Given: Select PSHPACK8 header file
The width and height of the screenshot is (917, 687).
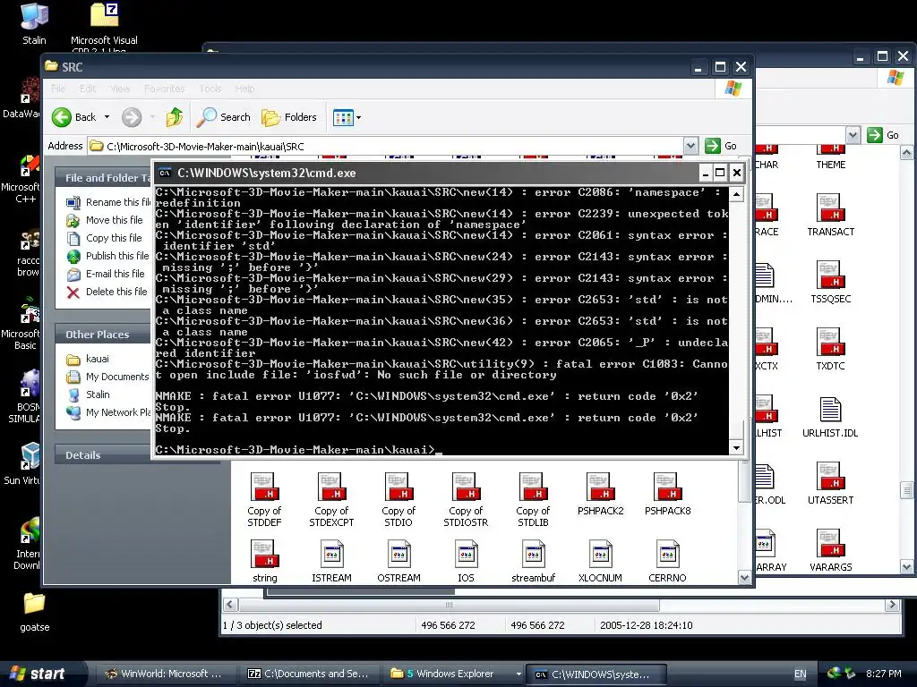Looking at the screenshot, I should 668,494.
